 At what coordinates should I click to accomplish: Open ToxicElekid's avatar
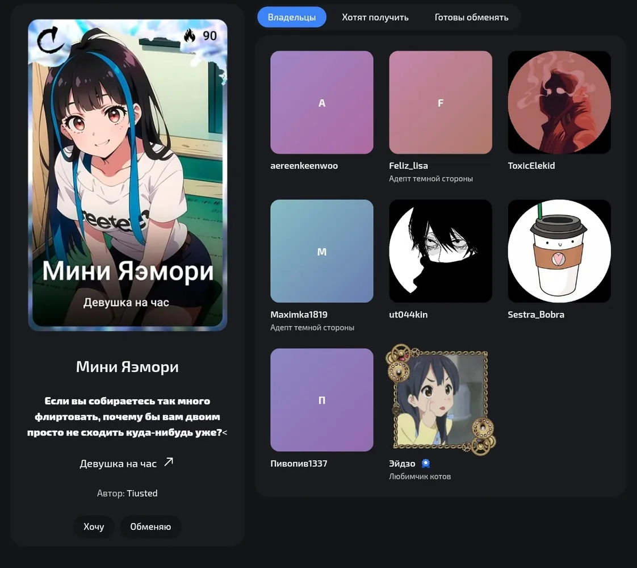pyautogui.click(x=559, y=102)
